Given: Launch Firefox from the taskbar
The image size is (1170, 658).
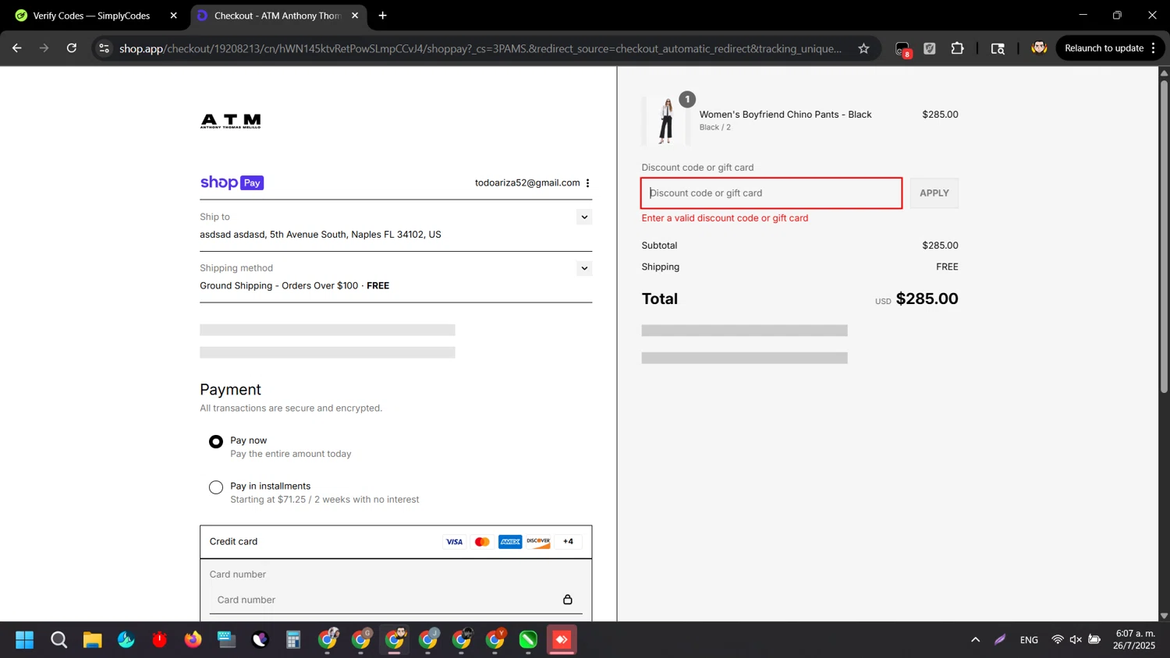Looking at the screenshot, I should [x=193, y=640].
